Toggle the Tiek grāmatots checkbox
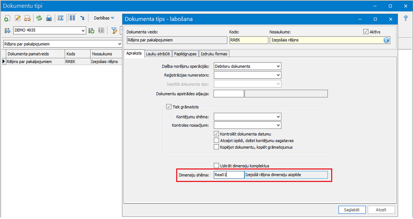Viewport: 413px width, 219px height. pyautogui.click(x=169, y=107)
